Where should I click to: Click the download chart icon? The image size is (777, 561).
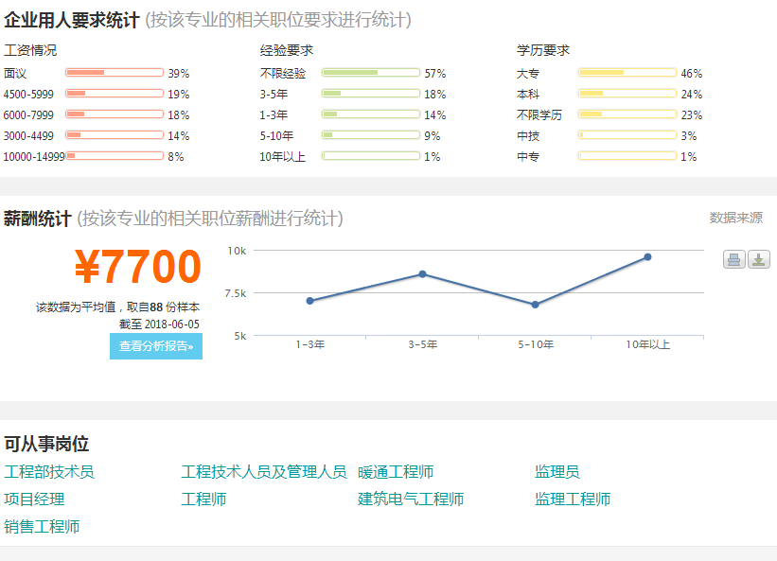759,259
